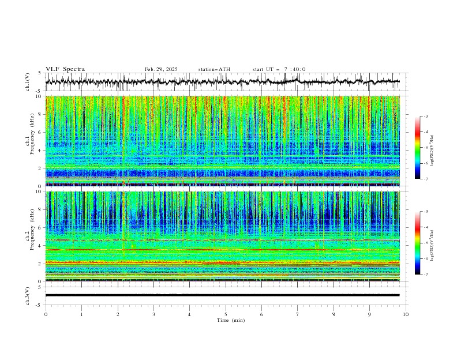
Task: Click the ch.2 spectrogram color scale bar
Action: point(418,243)
